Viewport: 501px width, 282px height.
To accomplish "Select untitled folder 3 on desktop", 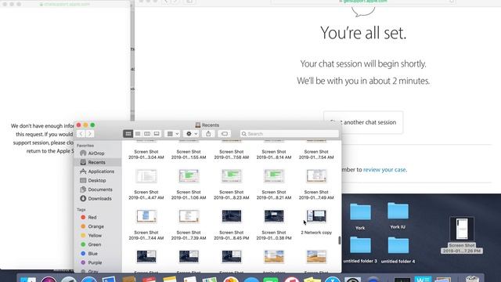I will tap(360, 250).
